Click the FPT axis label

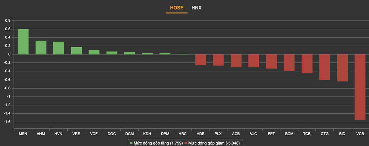[x=272, y=134]
